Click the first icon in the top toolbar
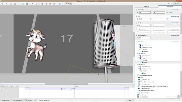Viewport: 182px width, 102px height. click(x=2, y=4)
